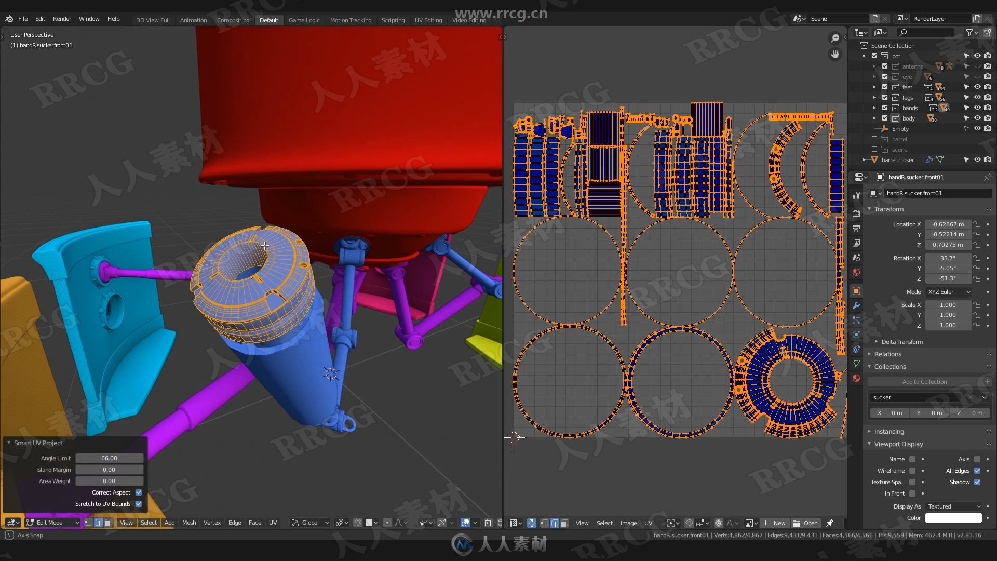Click Add to Collection button in properties
Screen dimensions: 997x561
coord(924,382)
